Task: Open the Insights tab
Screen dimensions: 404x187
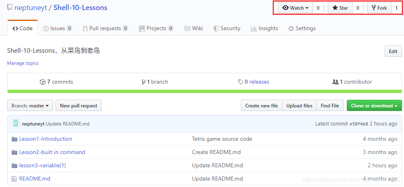Action: [x=264, y=28]
